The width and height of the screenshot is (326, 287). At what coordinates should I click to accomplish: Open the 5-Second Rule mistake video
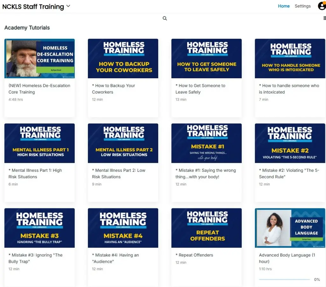point(290,143)
